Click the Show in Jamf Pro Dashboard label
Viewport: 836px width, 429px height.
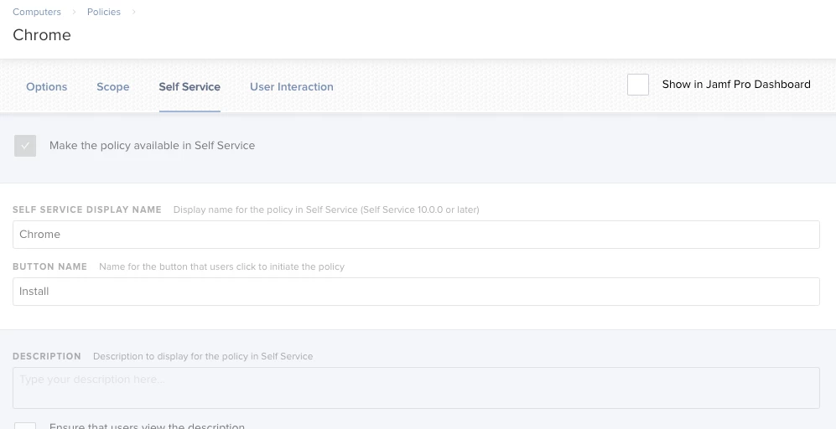pos(736,84)
